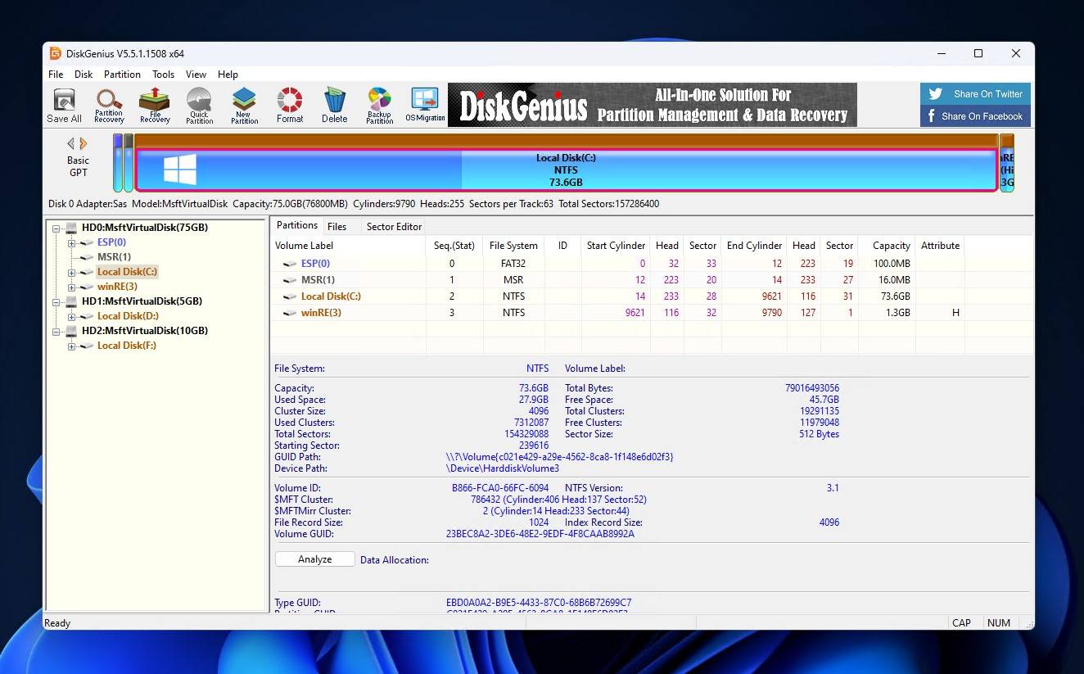Select the small MSR segment in the disk map
The height and width of the screenshot is (674, 1084).
pos(129,164)
